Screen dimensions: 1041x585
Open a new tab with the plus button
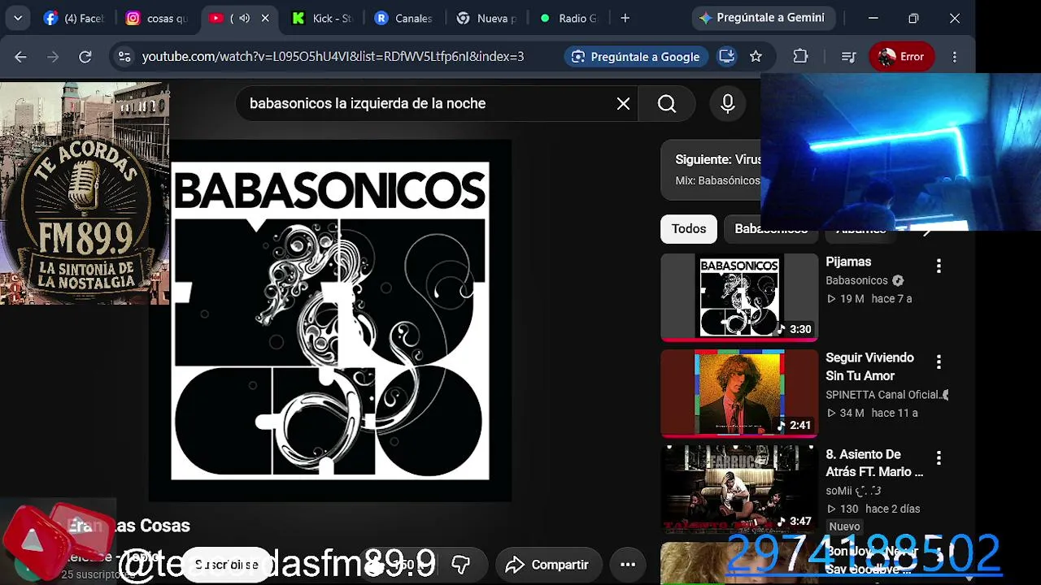click(x=625, y=18)
